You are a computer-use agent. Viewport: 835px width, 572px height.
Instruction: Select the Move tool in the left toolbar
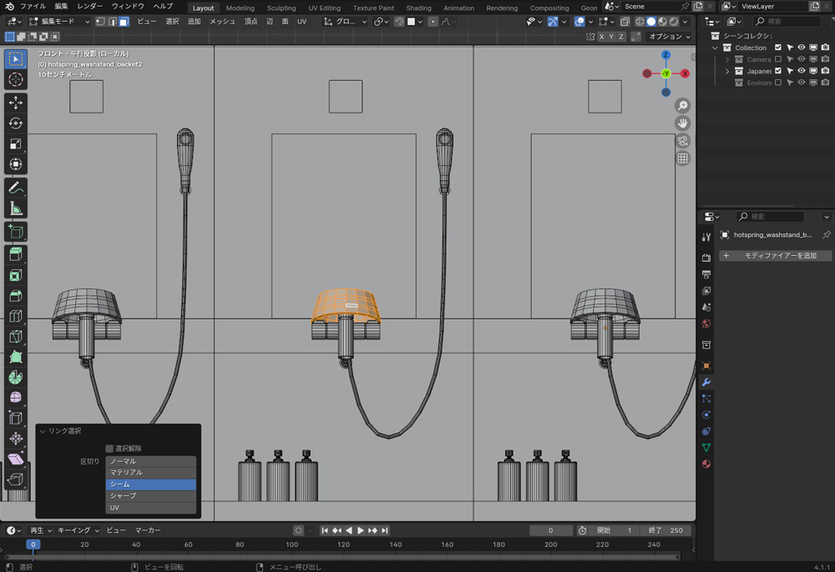(16, 103)
